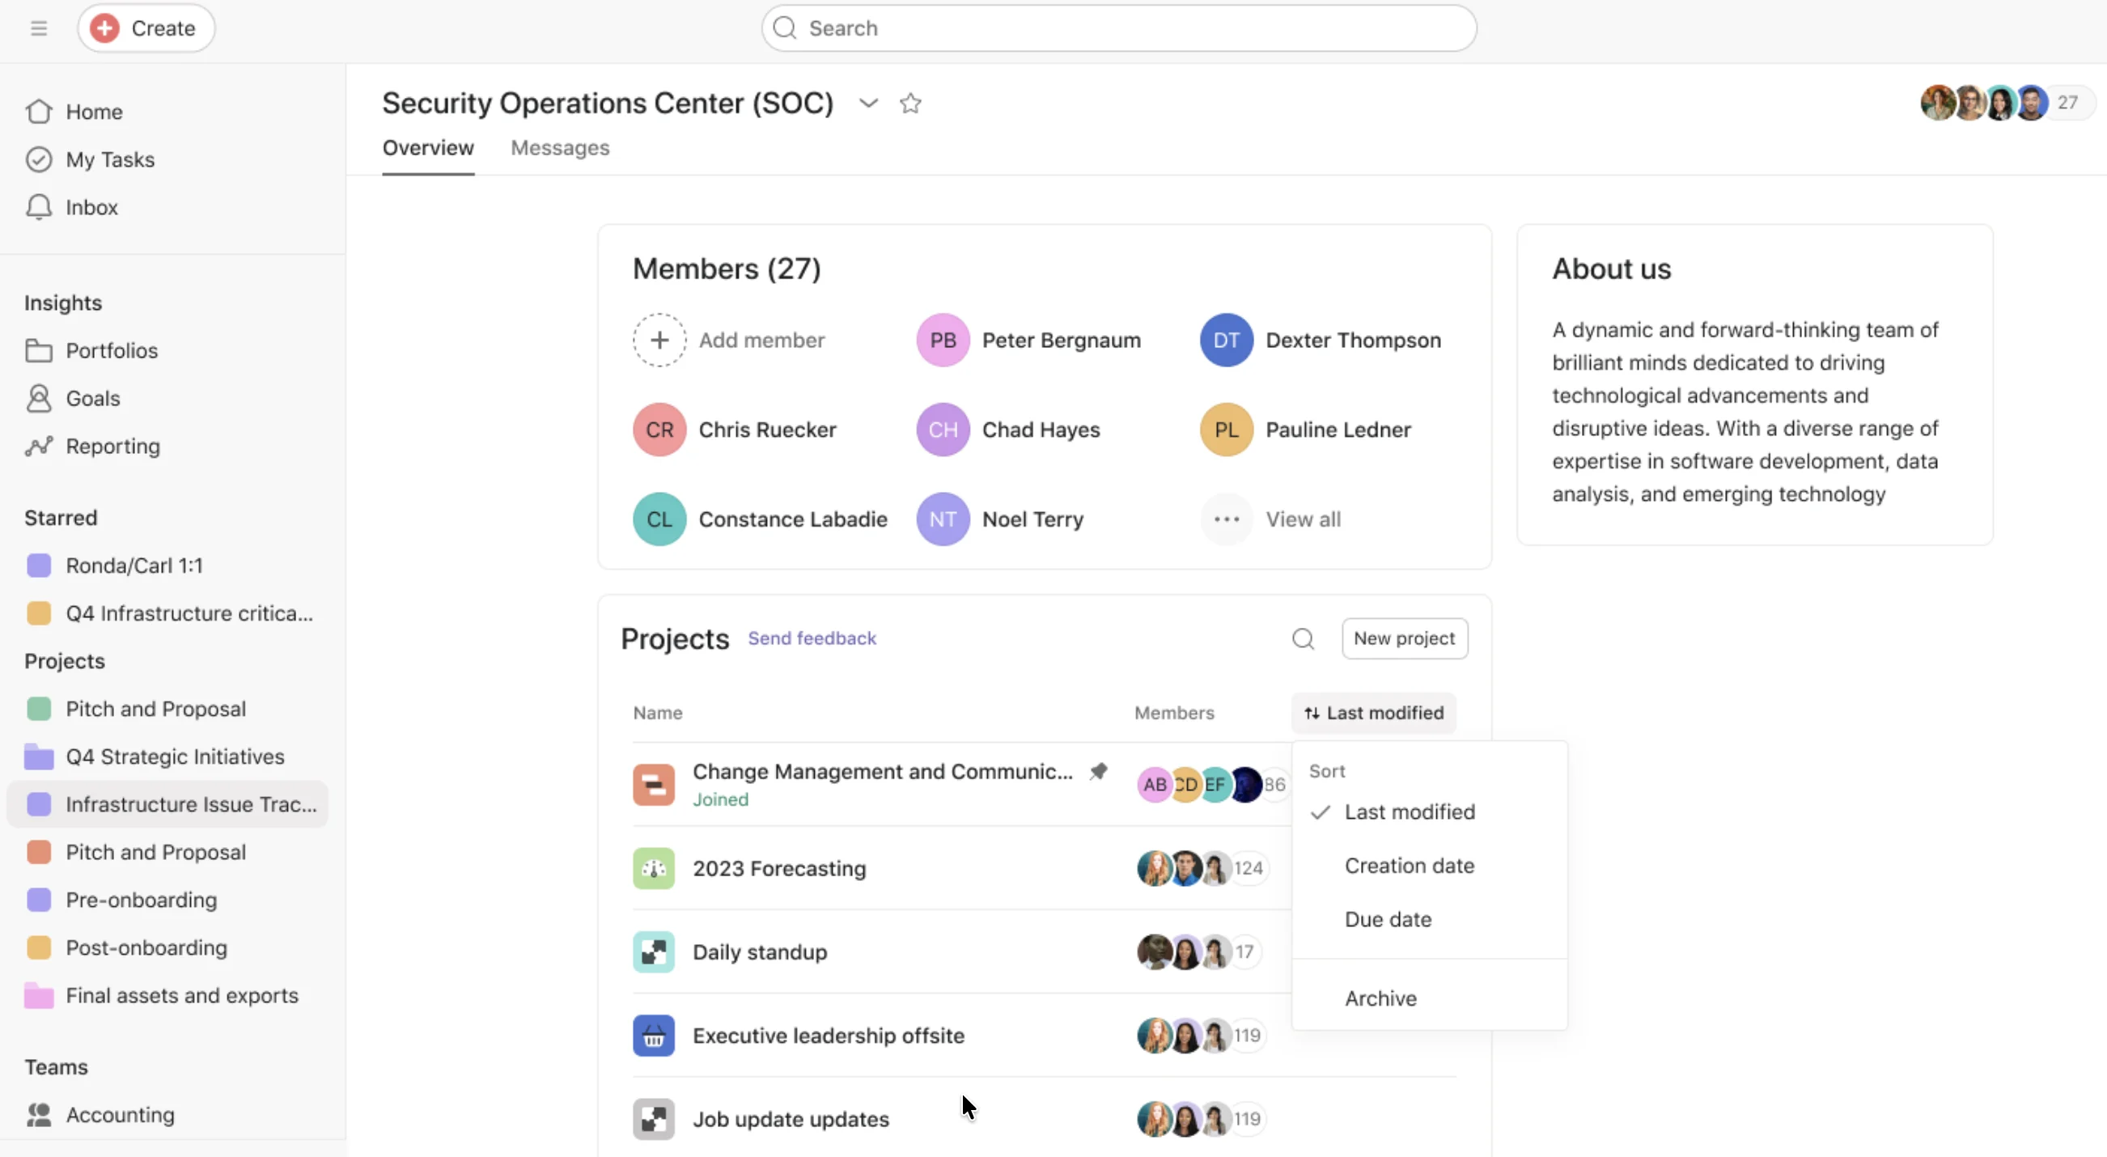Image resolution: width=2107 pixels, height=1157 pixels.
Task: Select Last modified sort option
Action: [1429, 812]
